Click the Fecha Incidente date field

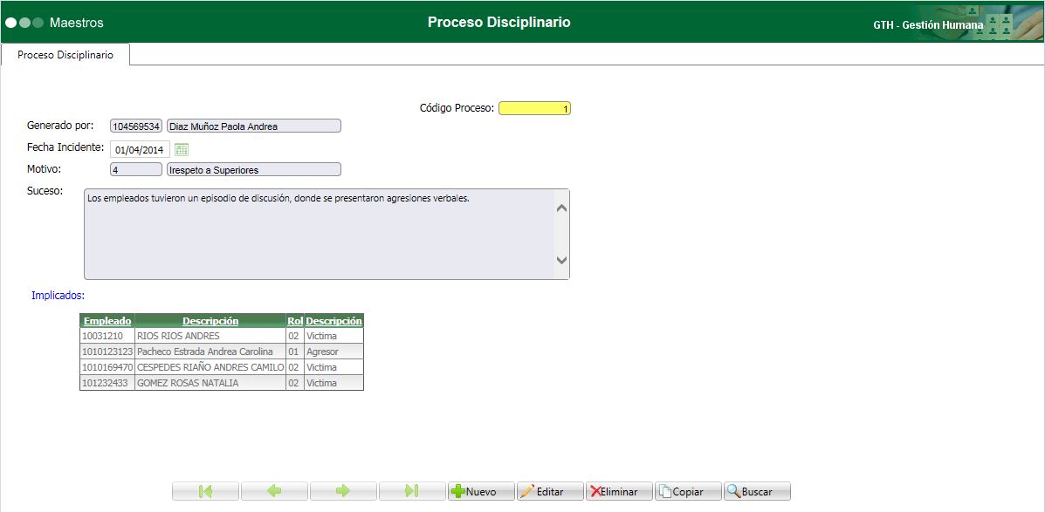click(140, 149)
